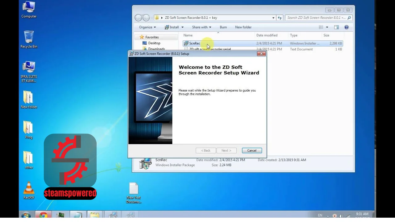Click the volume speaker tray icon
395x222 pixels.
click(x=341, y=216)
